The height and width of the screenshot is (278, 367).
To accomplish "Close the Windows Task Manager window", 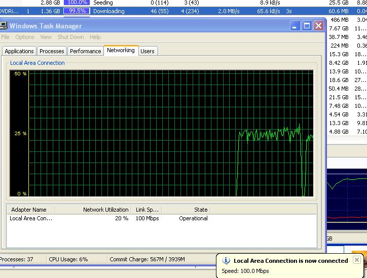I will click(318, 26).
